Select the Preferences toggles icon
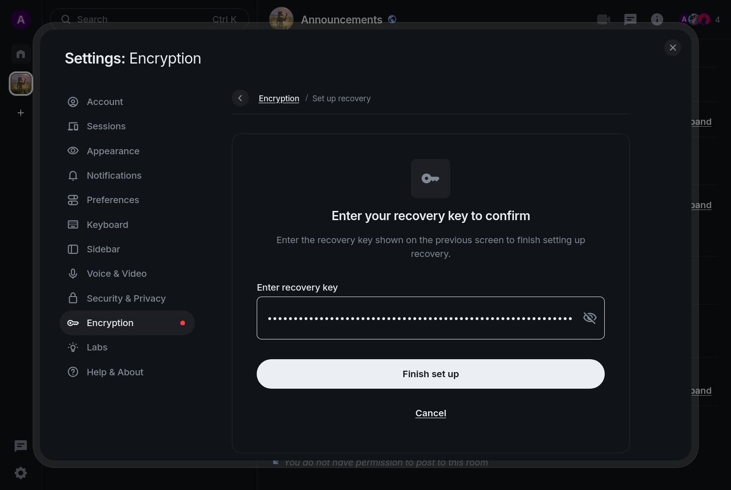Screen dimensions: 731x490 point(73,200)
